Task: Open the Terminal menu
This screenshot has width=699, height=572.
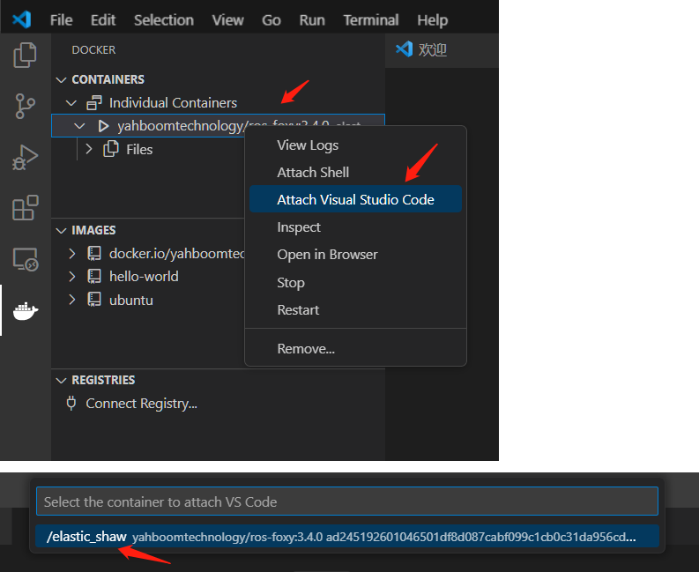Action: [371, 20]
